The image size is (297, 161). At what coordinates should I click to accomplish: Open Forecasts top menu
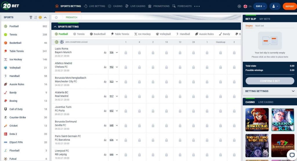(x=182, y=6)
